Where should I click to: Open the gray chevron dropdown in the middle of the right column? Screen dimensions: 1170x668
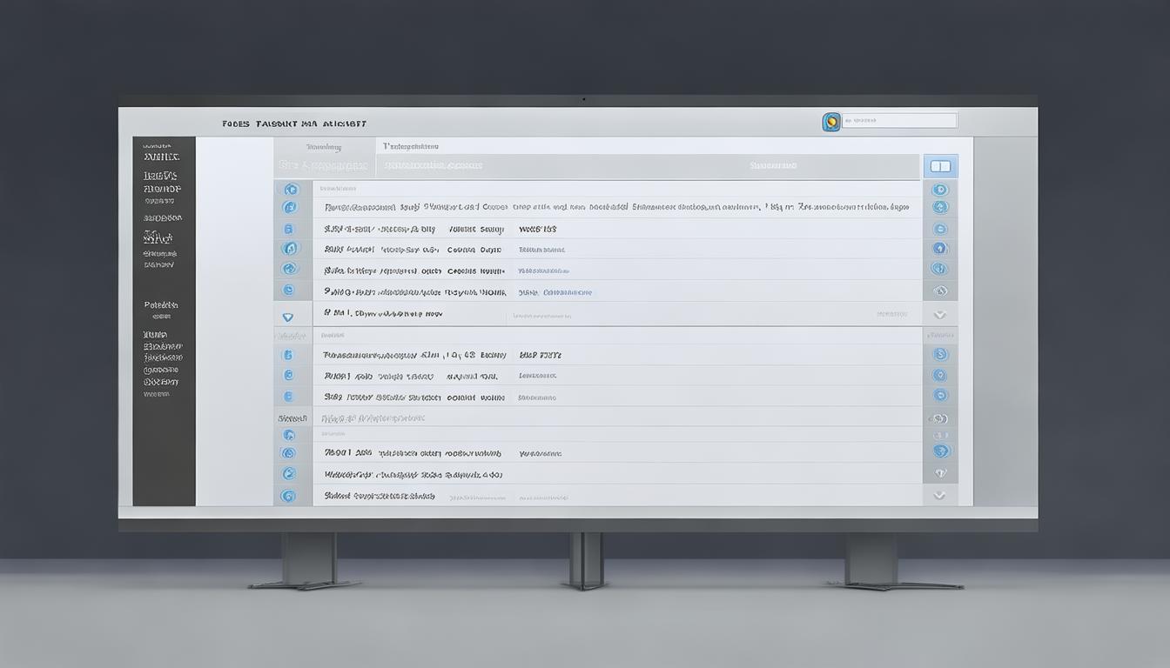tap(939, 315)
